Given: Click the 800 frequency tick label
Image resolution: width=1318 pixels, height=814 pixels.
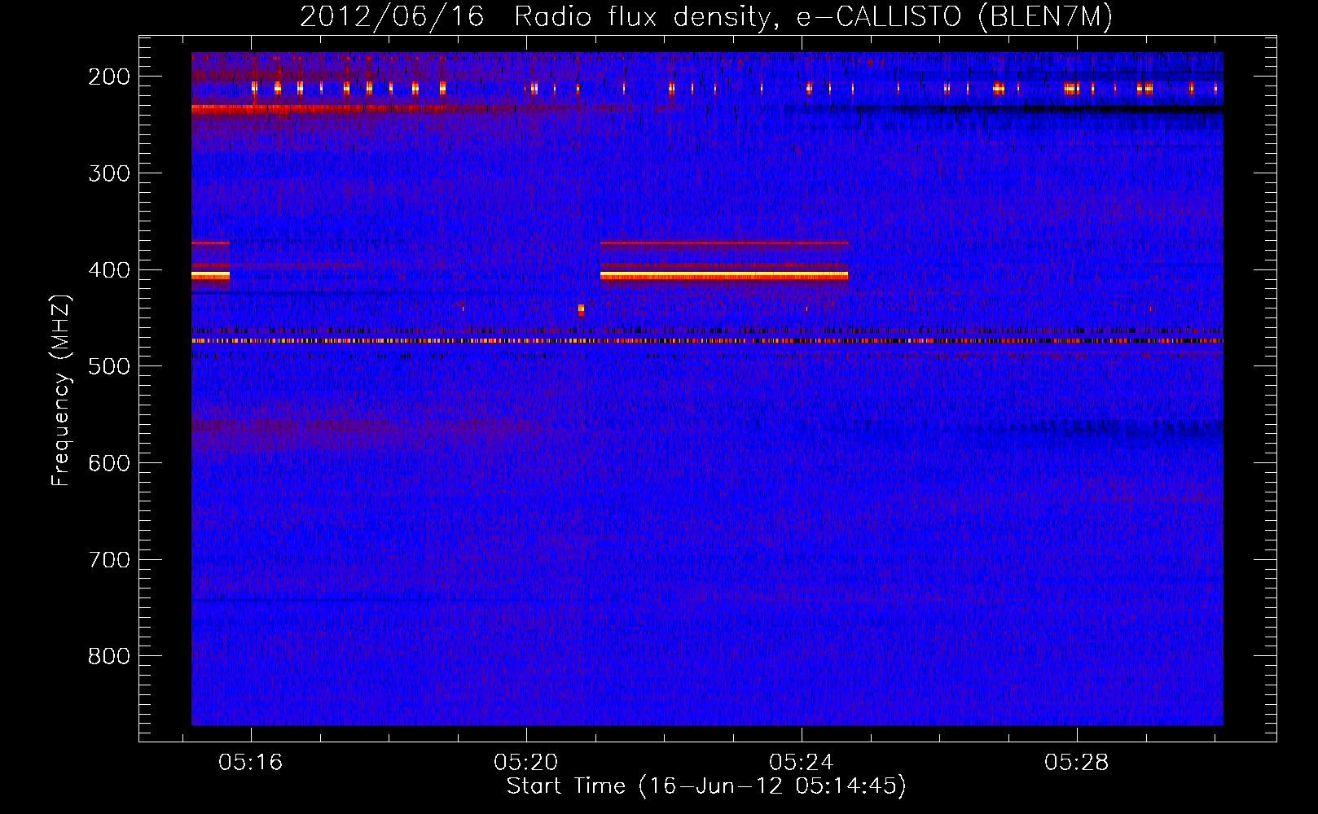Looking at the screenshot, I should (109, 657).
